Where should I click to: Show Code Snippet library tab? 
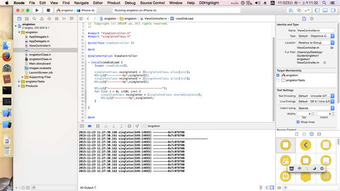[x=304, y=134]
